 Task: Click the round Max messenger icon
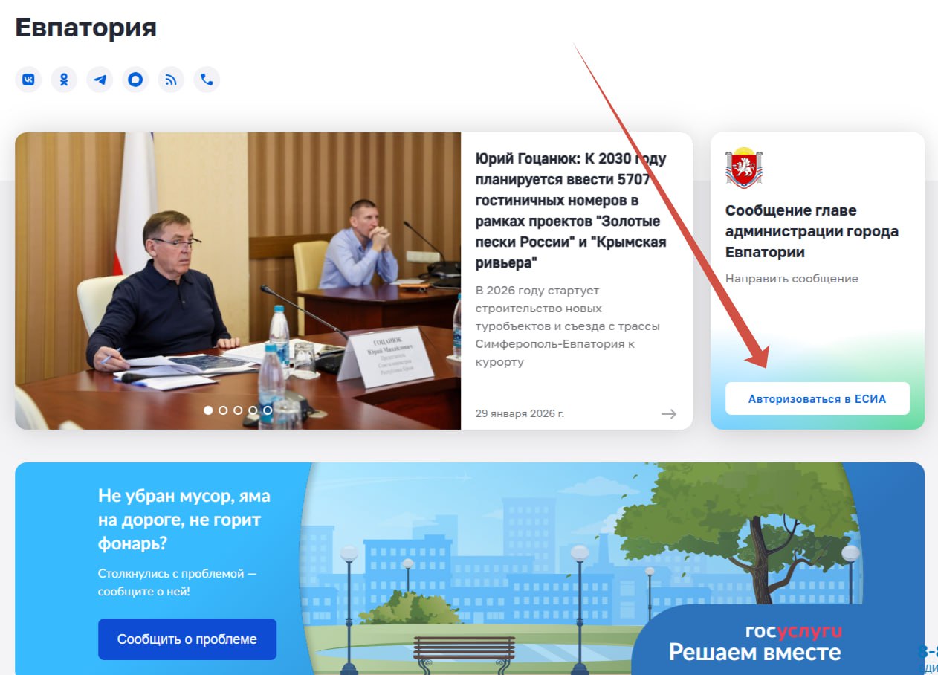pyautogui.click(x=135, y=80)
